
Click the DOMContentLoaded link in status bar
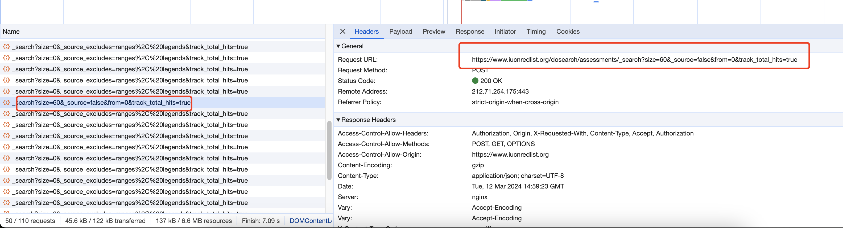[x=310, y=221]
